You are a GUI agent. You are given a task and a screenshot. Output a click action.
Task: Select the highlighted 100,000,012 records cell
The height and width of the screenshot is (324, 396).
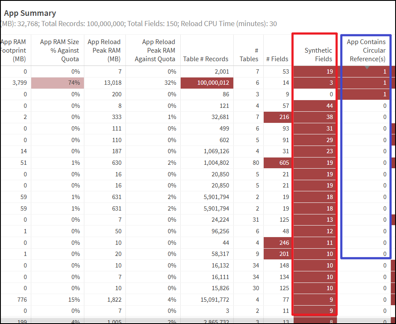[x=207, y=83]
